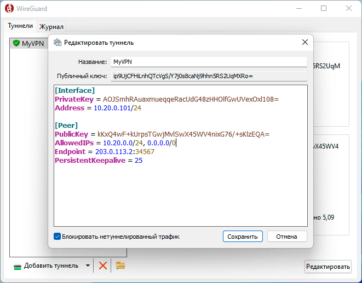Click inside the Публичный ключ field

(x=208, y=76)
